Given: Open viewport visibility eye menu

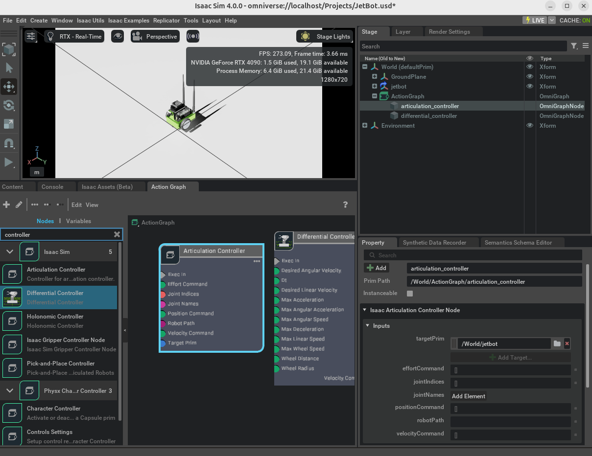Looking at the screenshot, I should coord(117,36).
